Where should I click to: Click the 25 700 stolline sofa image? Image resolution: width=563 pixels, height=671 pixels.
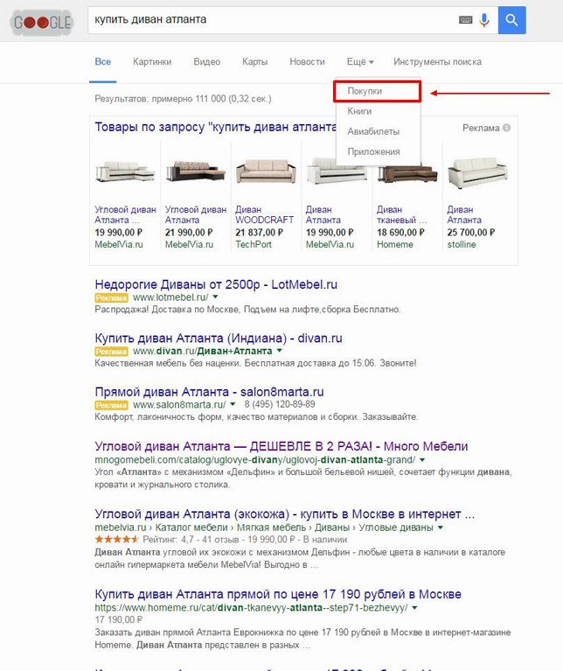coord(477,172)
